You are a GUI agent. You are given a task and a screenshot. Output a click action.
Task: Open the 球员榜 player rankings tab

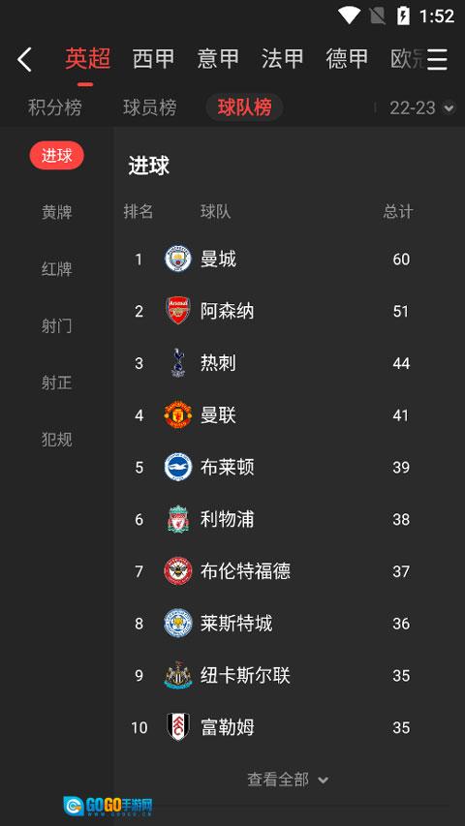(x=150, y=108)
